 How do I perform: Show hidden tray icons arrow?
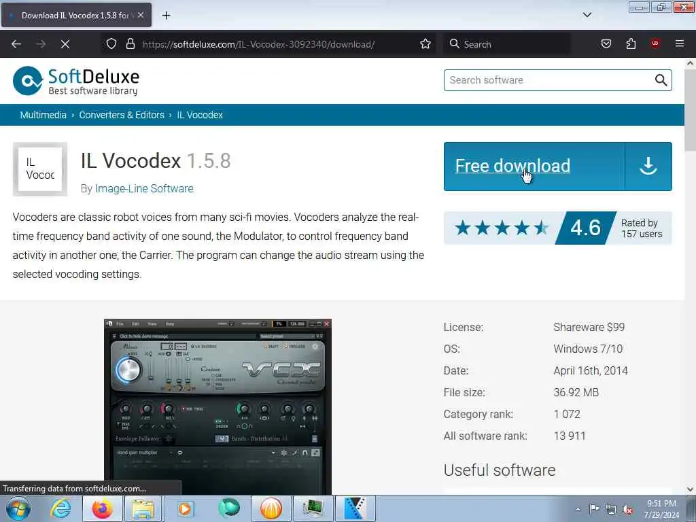click(578, 509)
